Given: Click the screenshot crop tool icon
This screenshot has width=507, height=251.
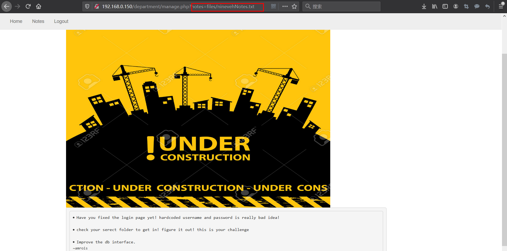Looking at the screenshot, I should (x=466, y=6).
